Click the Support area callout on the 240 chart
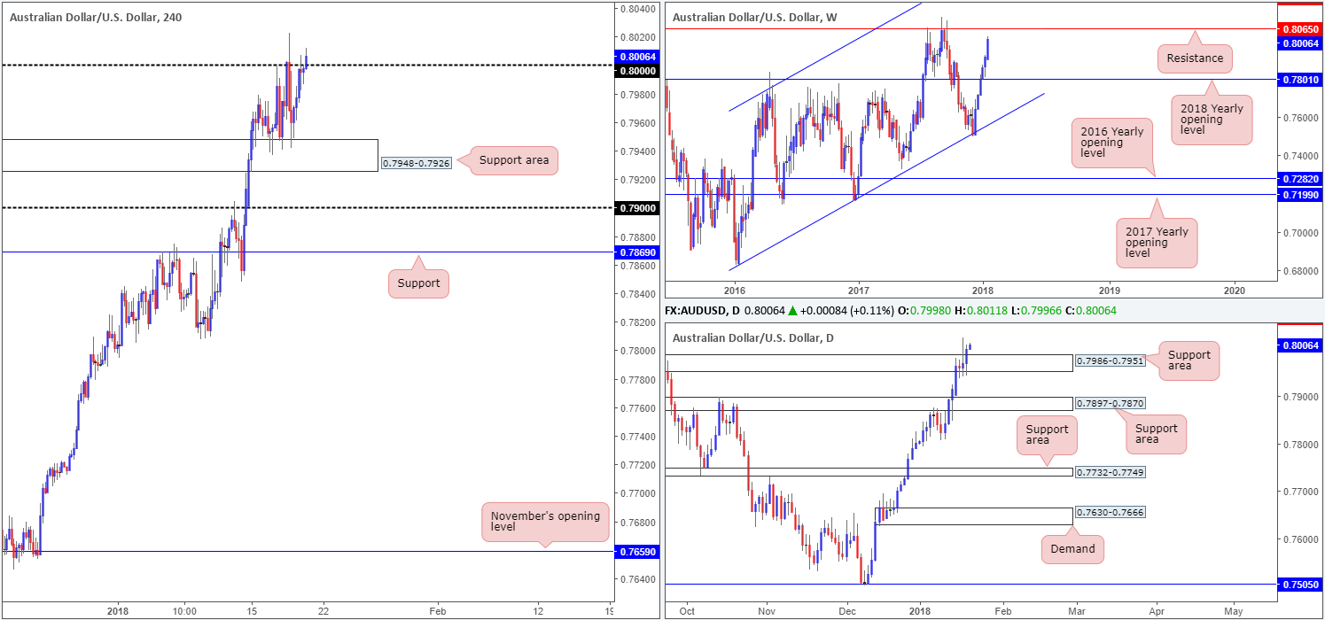 click(513, 161)
